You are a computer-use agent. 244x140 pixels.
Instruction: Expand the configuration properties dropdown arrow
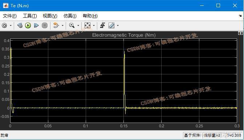tap(11, 25)
